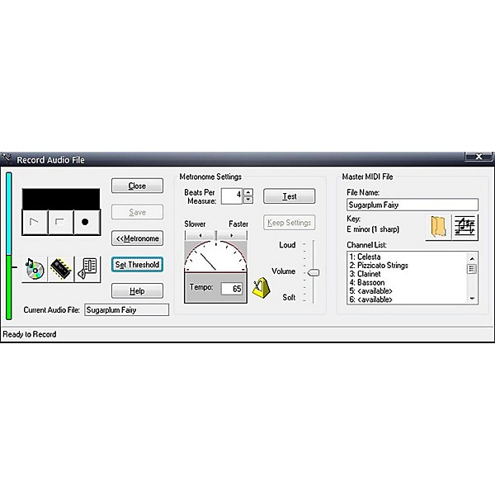Click the Keep Settings button
495x495 pixels.
(290, 223)
